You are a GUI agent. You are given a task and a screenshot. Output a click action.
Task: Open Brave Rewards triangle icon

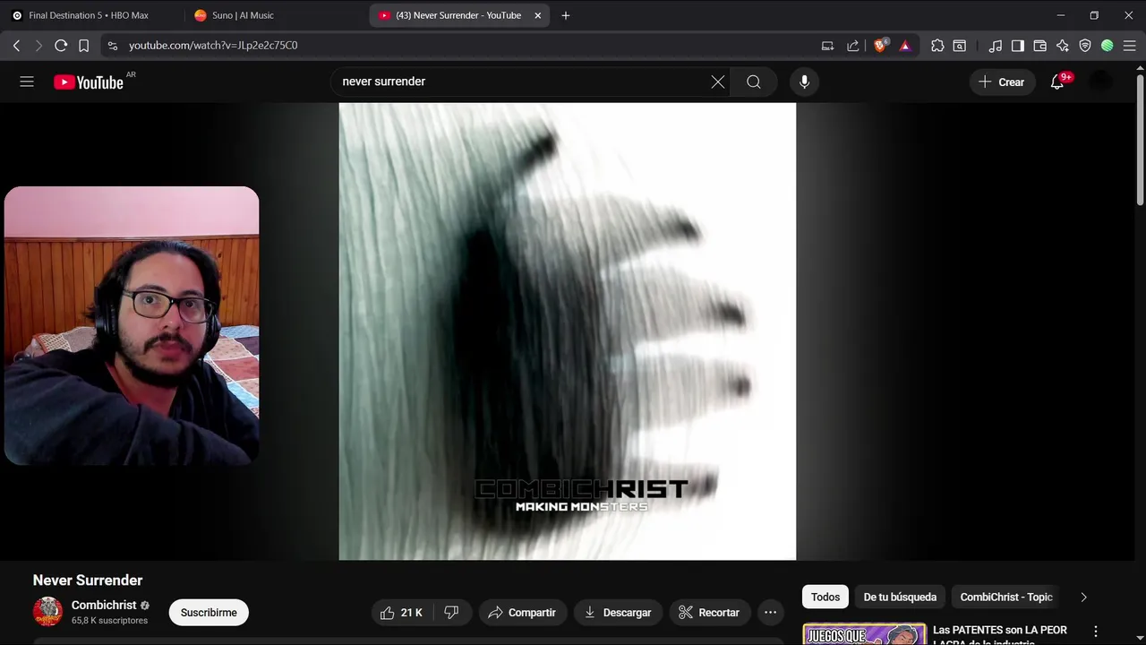coord(905,45)
